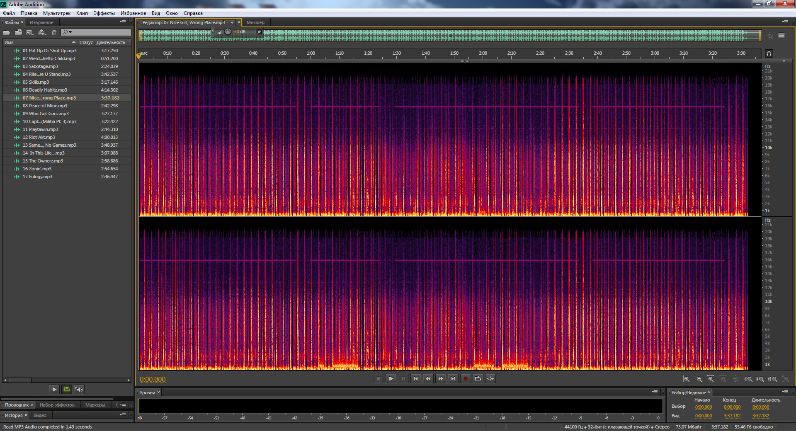Click the Open File folder icon
The height and width of the screenshot is (431, 796).
click(x=7, y=32)
